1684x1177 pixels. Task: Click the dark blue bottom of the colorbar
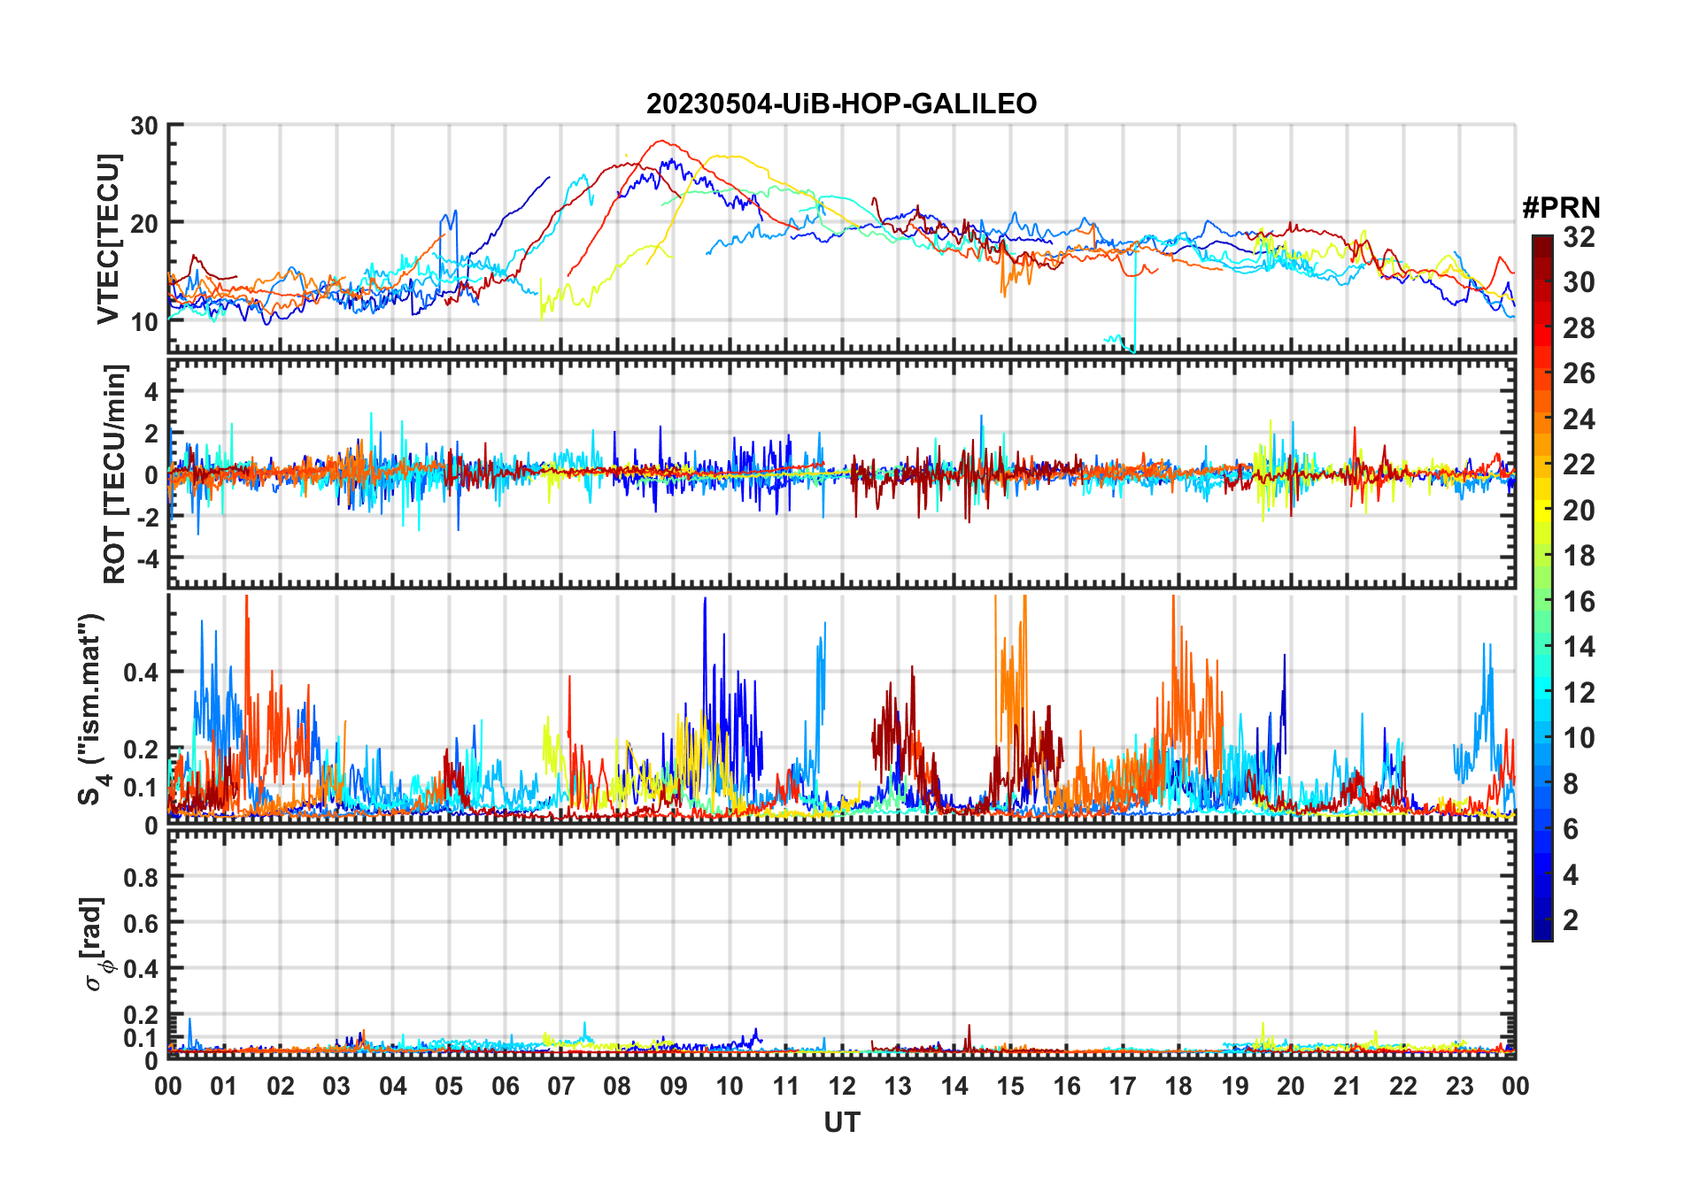coord(1541,934)
